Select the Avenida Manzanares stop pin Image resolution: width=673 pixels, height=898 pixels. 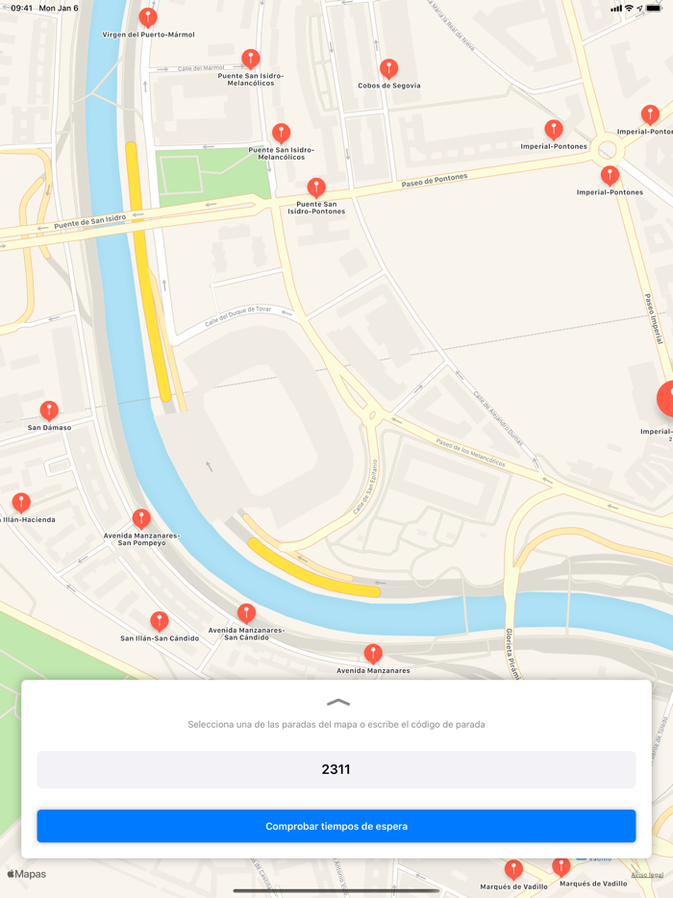[x=373, y=654]
